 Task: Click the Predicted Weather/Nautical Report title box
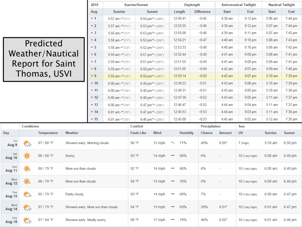44,60
